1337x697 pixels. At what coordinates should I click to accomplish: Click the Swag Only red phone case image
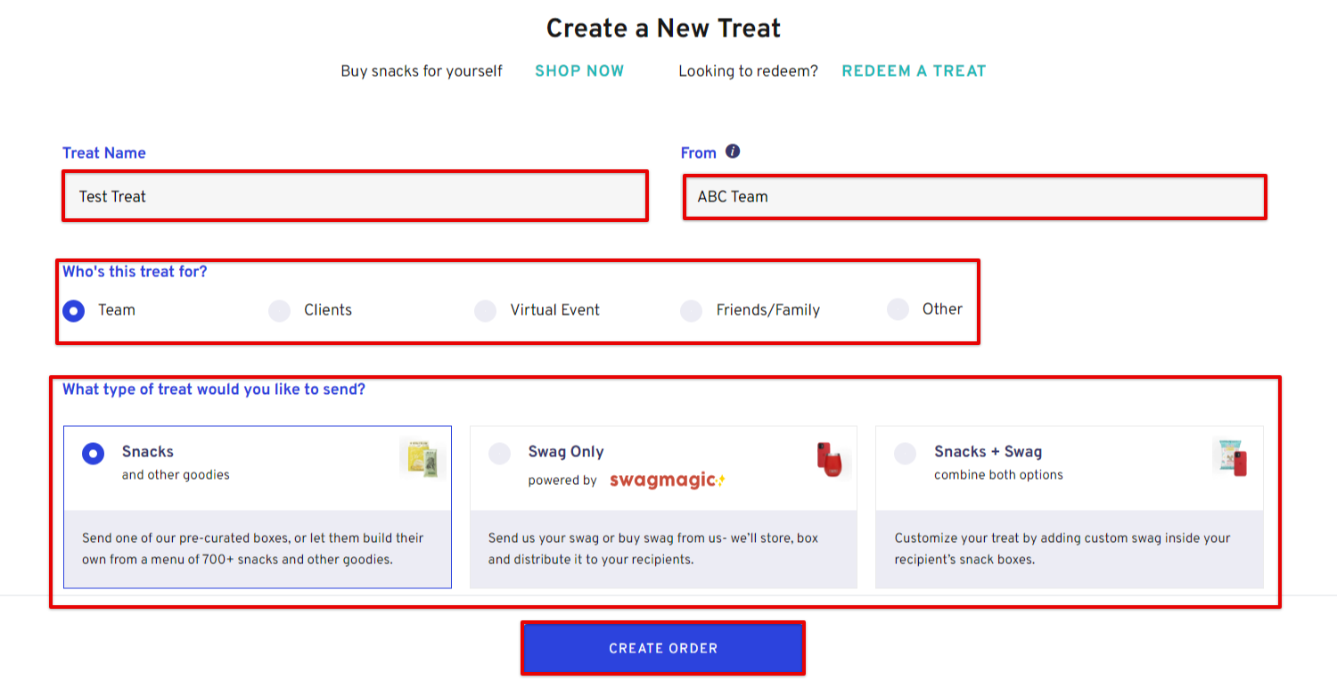pos(831,459)
